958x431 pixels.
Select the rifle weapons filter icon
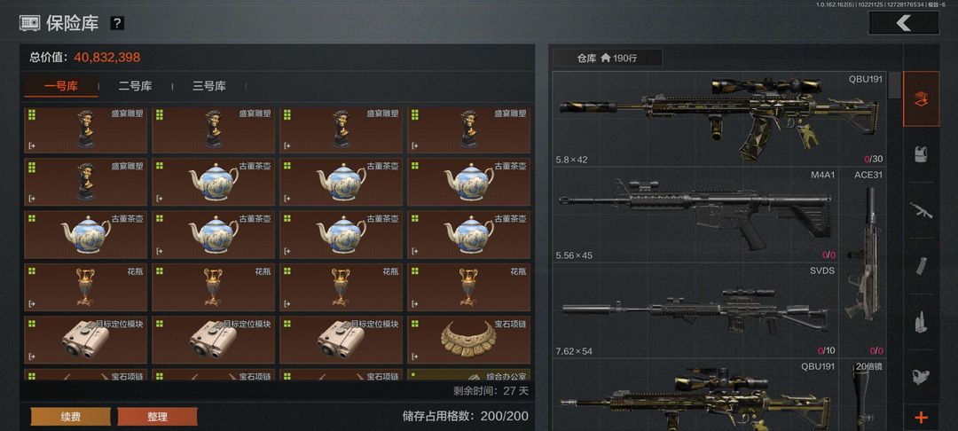point(921,210)
